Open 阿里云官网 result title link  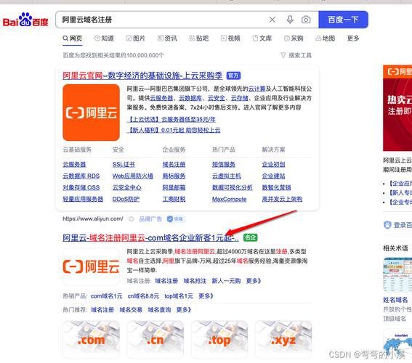click(142, 76)
